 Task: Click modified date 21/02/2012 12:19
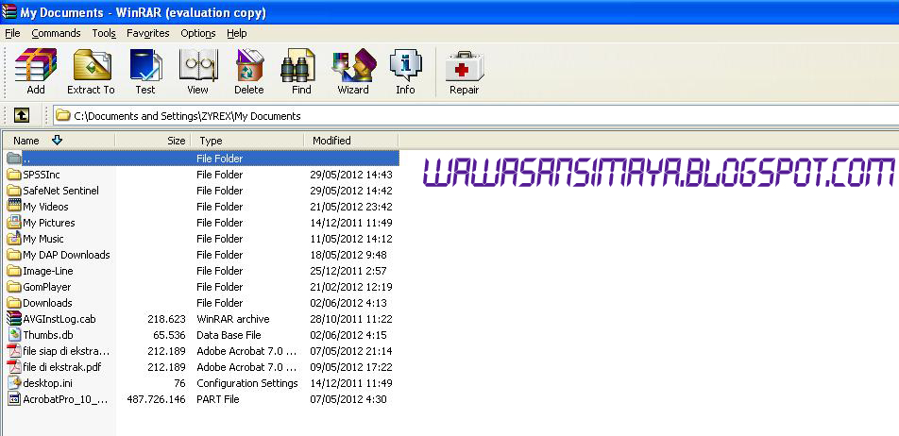(351, 287)
